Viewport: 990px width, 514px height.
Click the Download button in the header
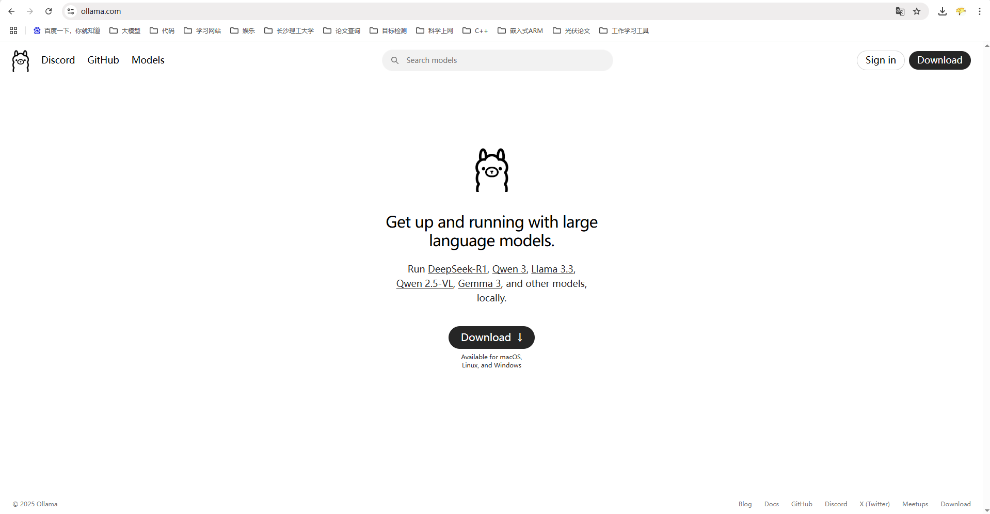[x=940, y=60]
